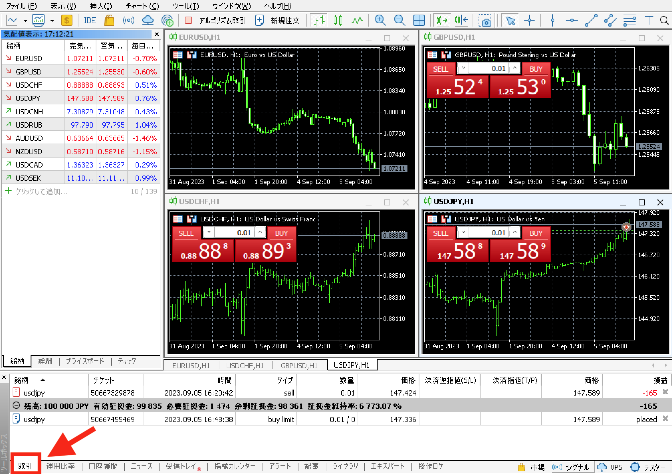Image resolution: width=672 pixels, height=474 pixels.
Task: Switch to プライスボード tab in market watch
Action: [x=85, y=361]
